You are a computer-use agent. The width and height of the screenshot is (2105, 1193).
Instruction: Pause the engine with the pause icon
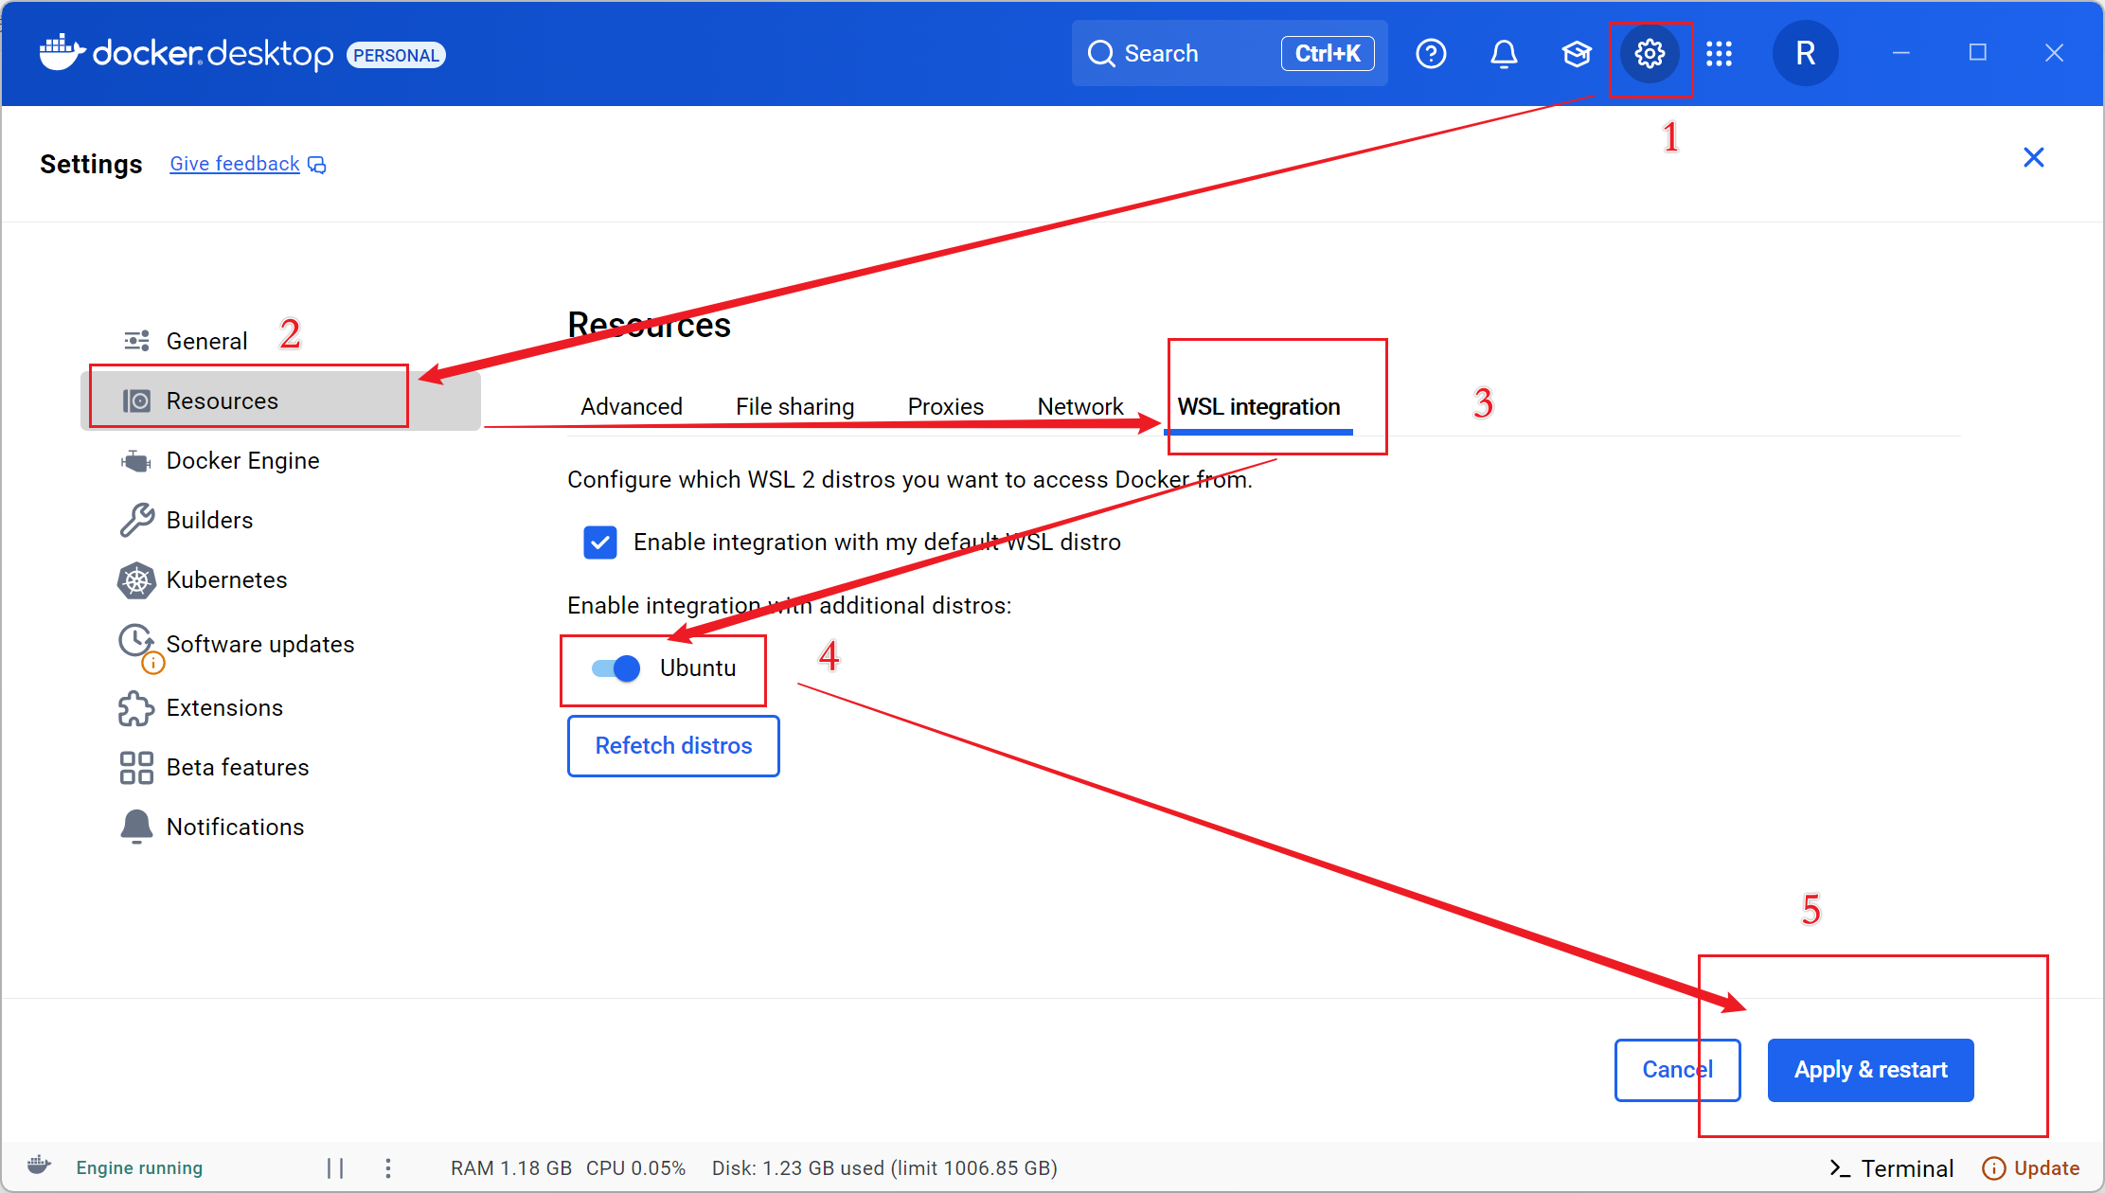coord(335,1167)
